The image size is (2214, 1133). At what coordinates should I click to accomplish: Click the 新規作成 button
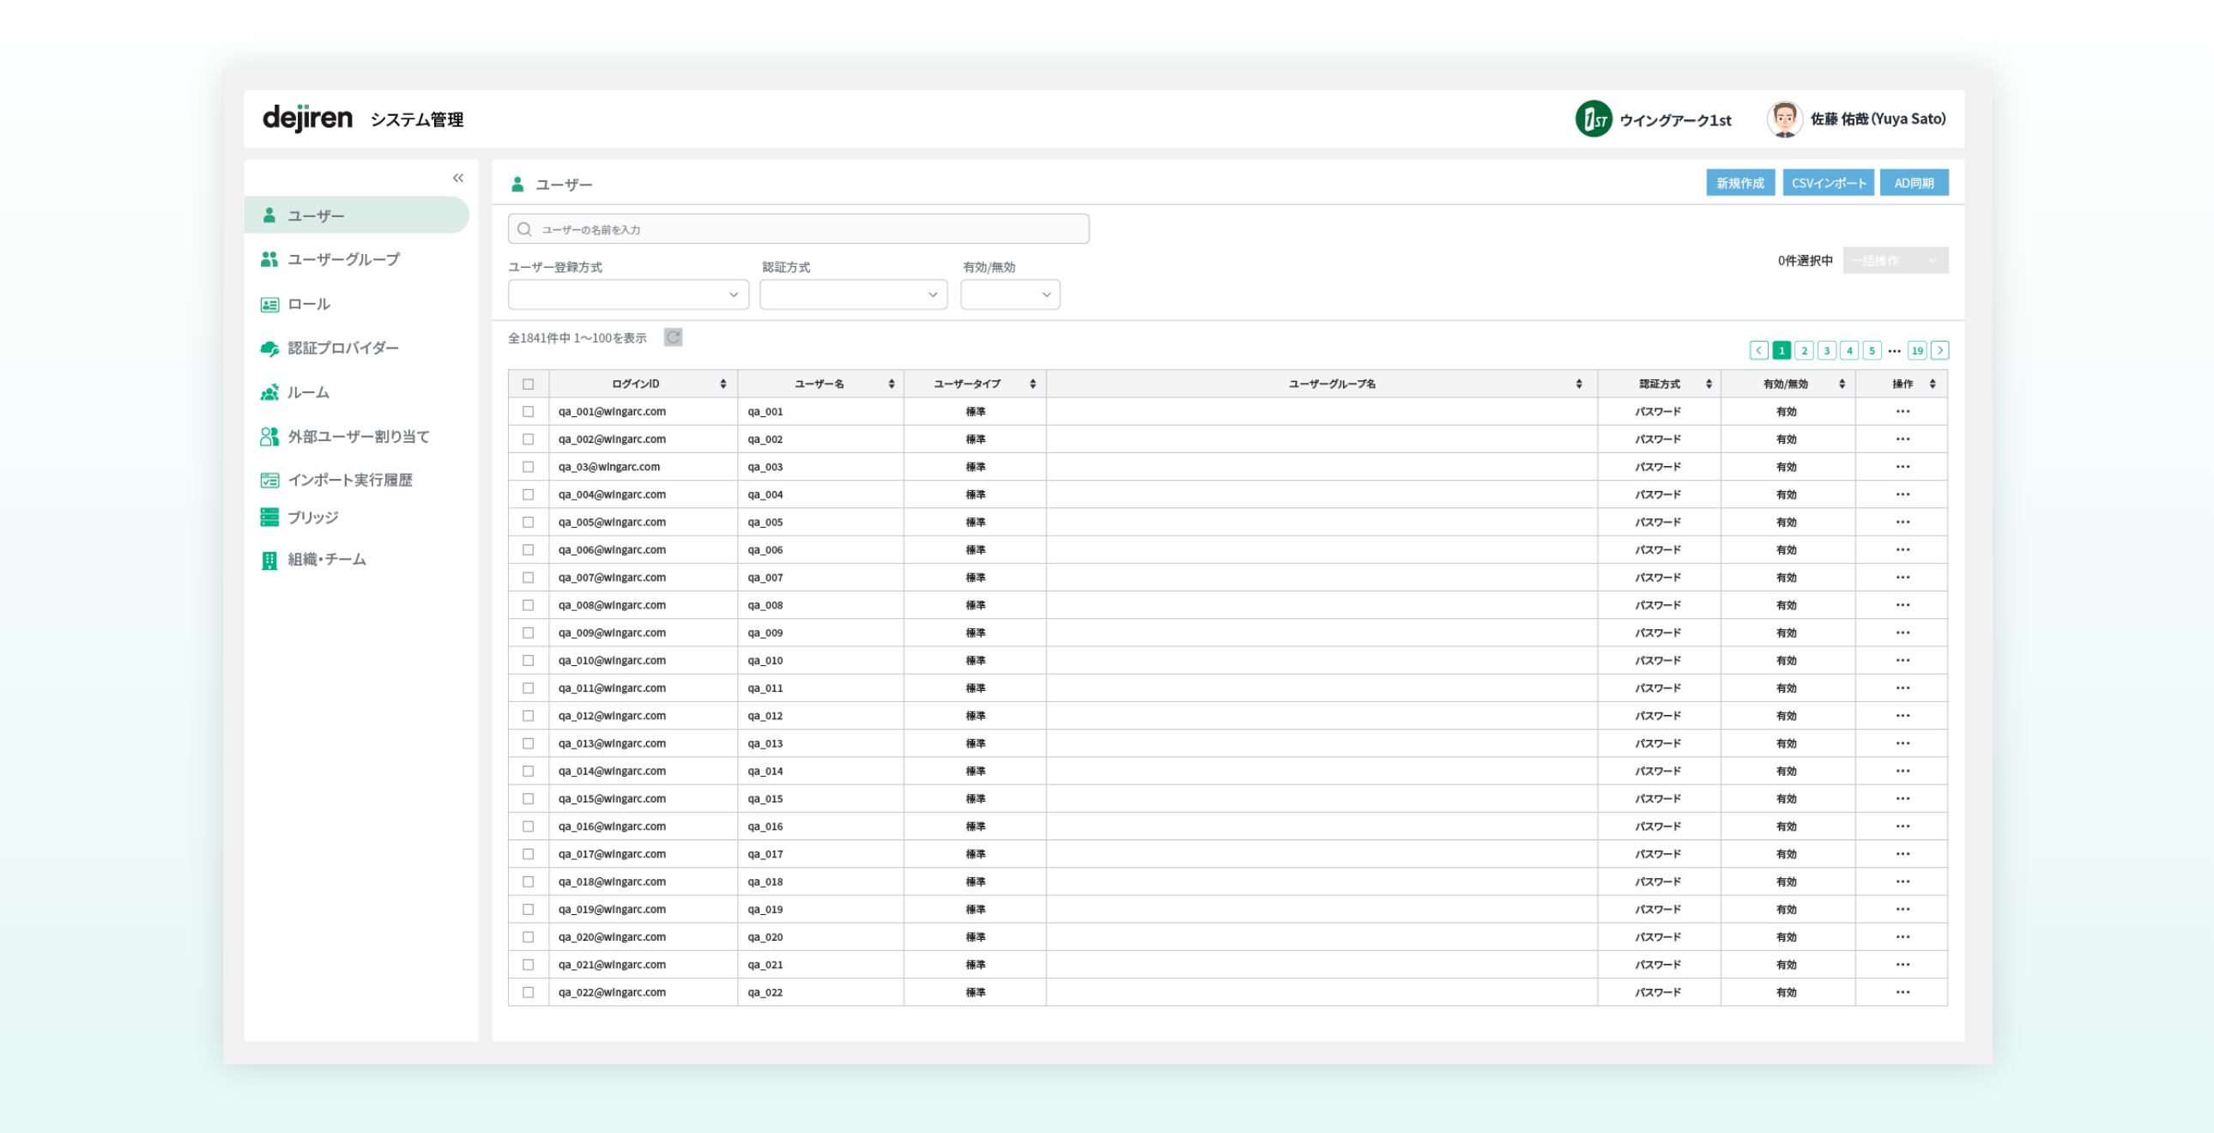pyautogui.click(x=1739, y=183)
